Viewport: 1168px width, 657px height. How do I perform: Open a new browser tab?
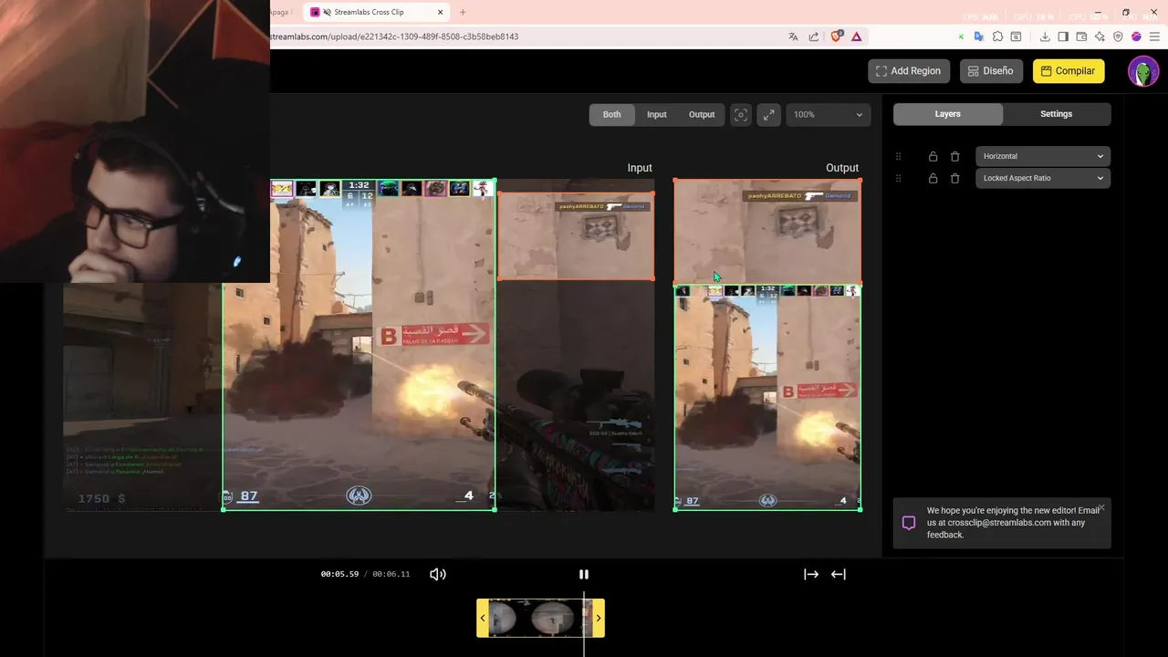463,12
